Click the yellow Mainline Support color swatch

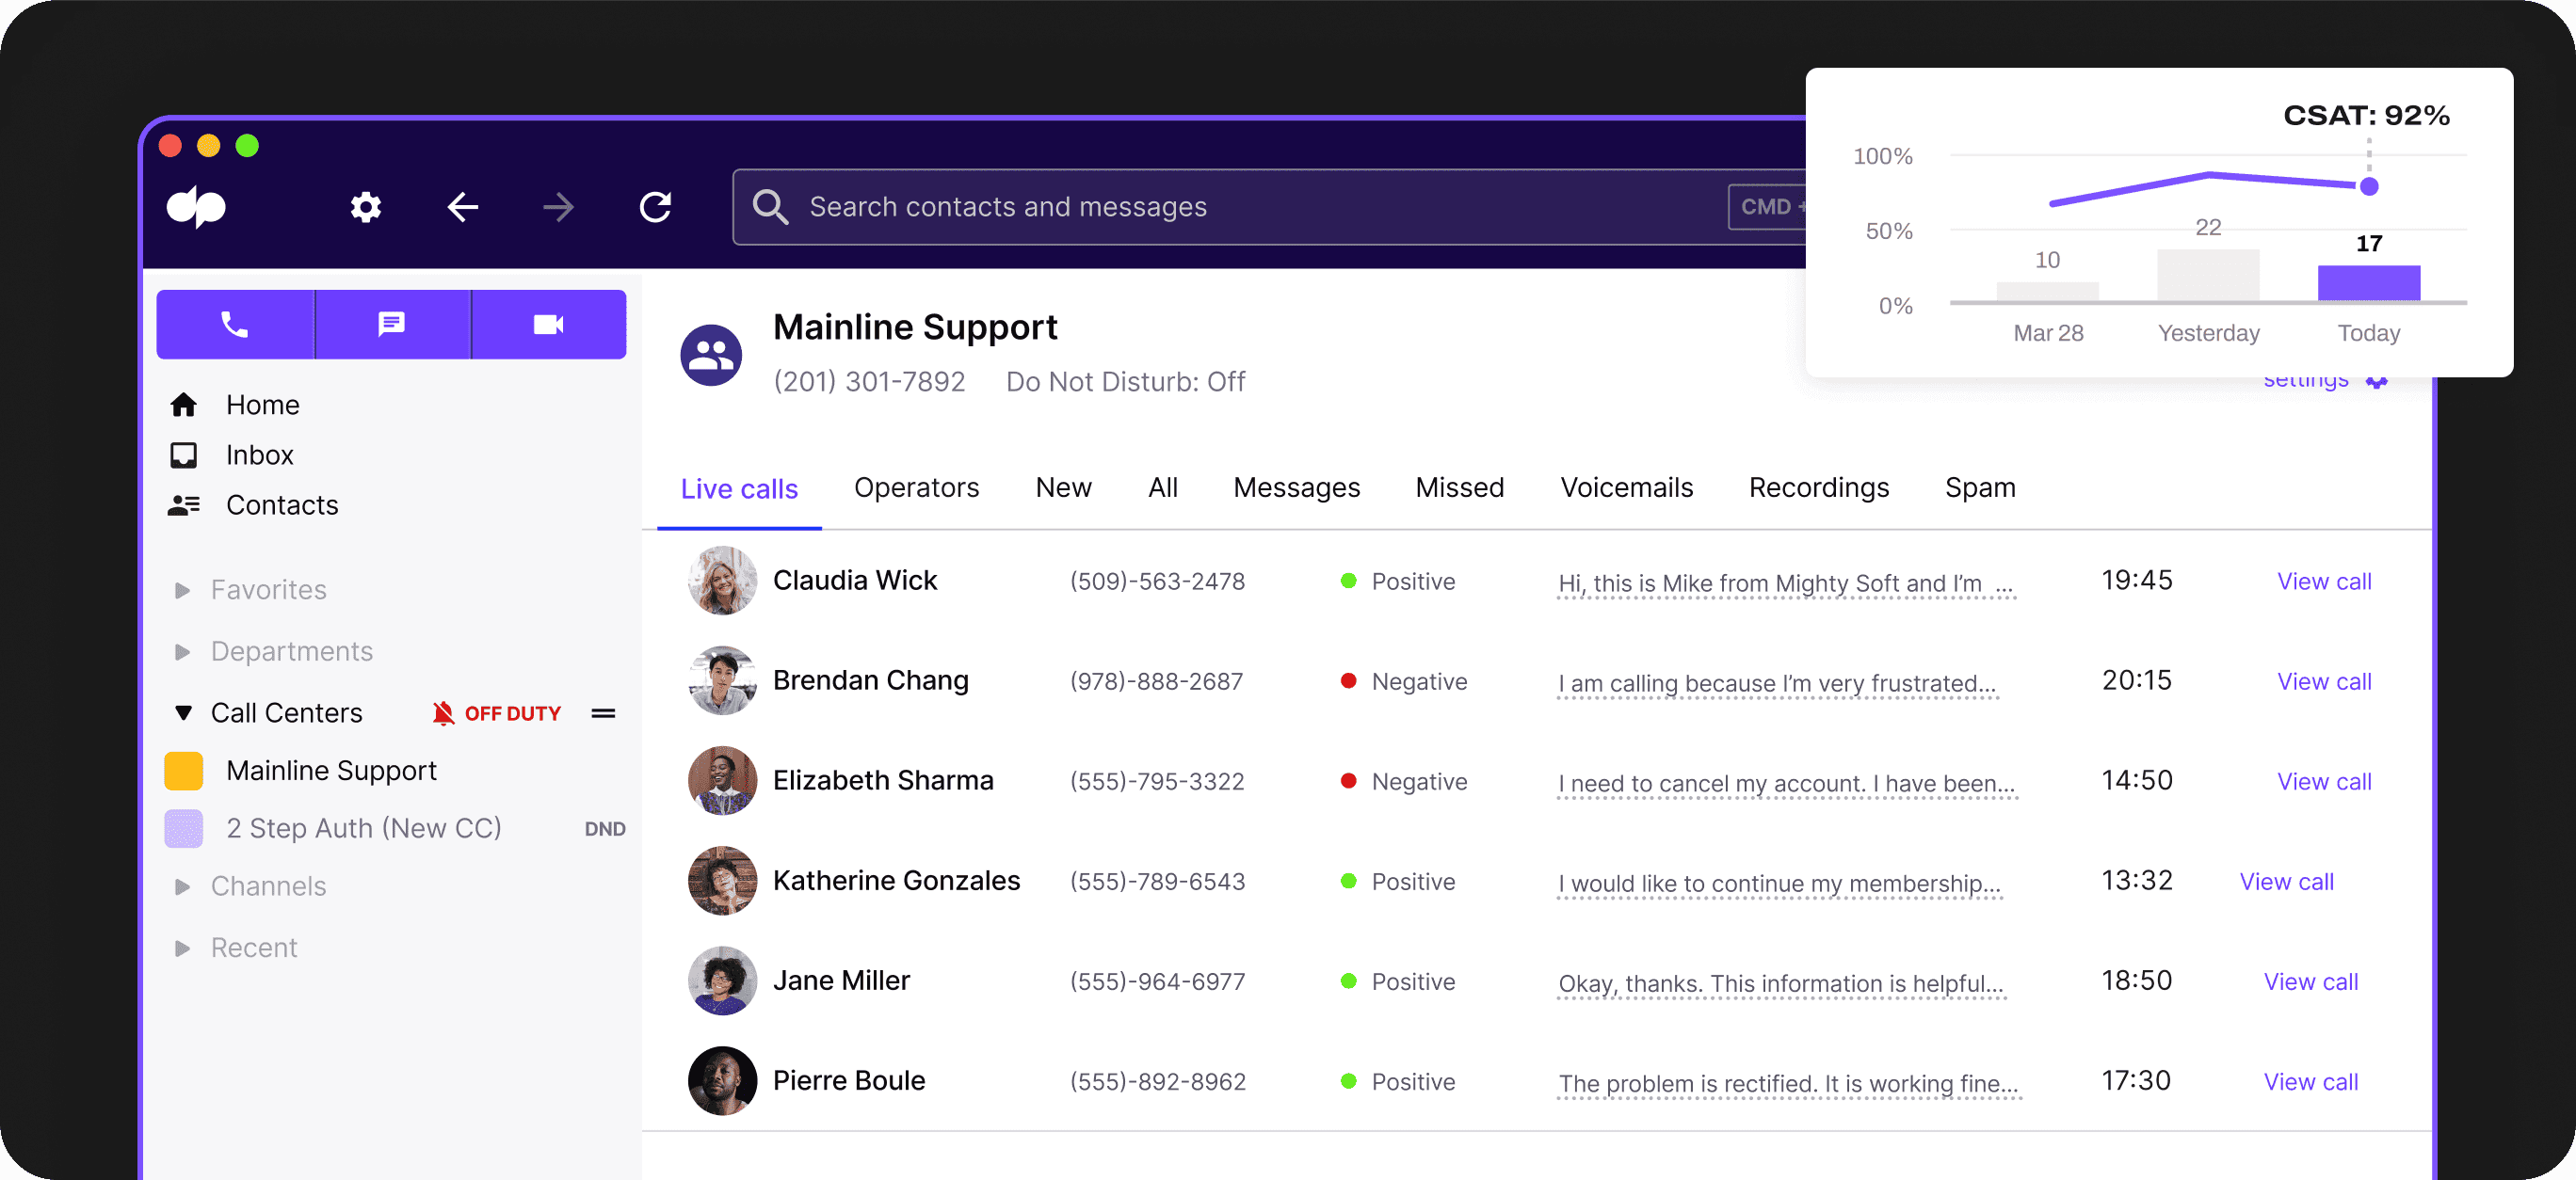[x=183, y=771]
